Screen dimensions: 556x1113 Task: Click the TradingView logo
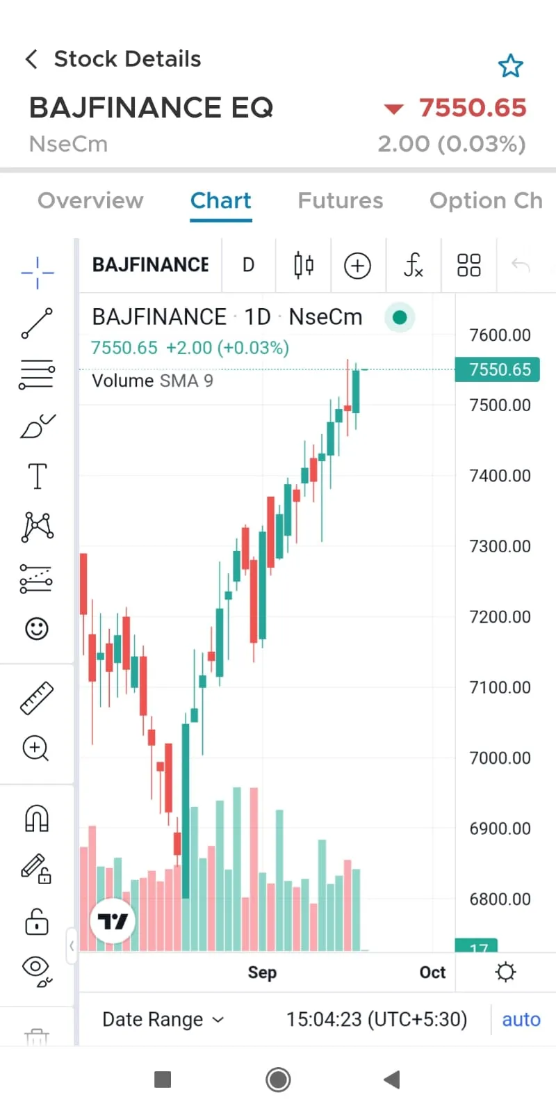pyautogui.click(x=113, y=921)
